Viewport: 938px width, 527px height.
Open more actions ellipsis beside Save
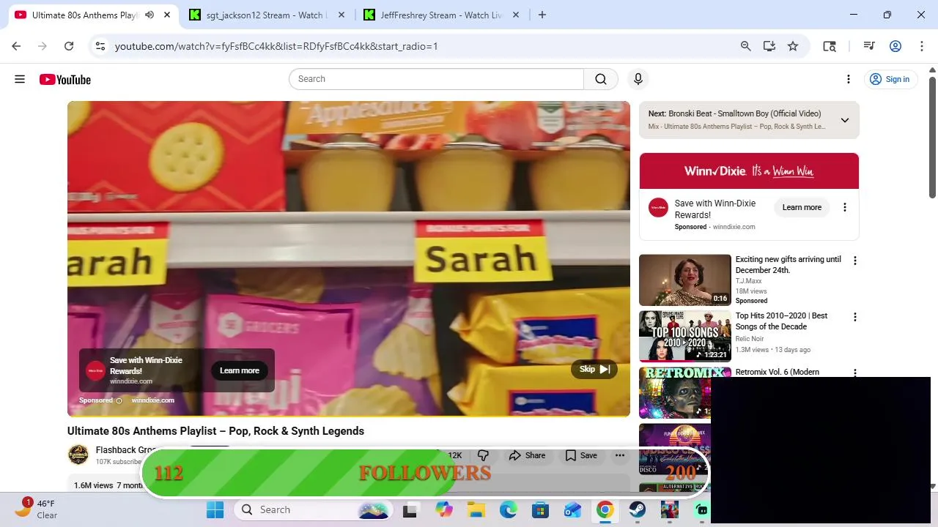click(620, 455)
